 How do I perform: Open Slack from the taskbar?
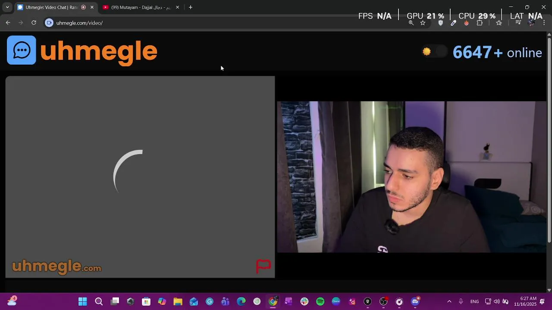[304, 301]
